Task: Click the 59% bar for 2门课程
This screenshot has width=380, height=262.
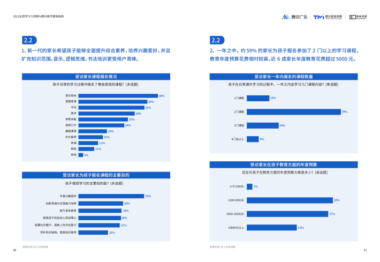Action: point(294,112)
